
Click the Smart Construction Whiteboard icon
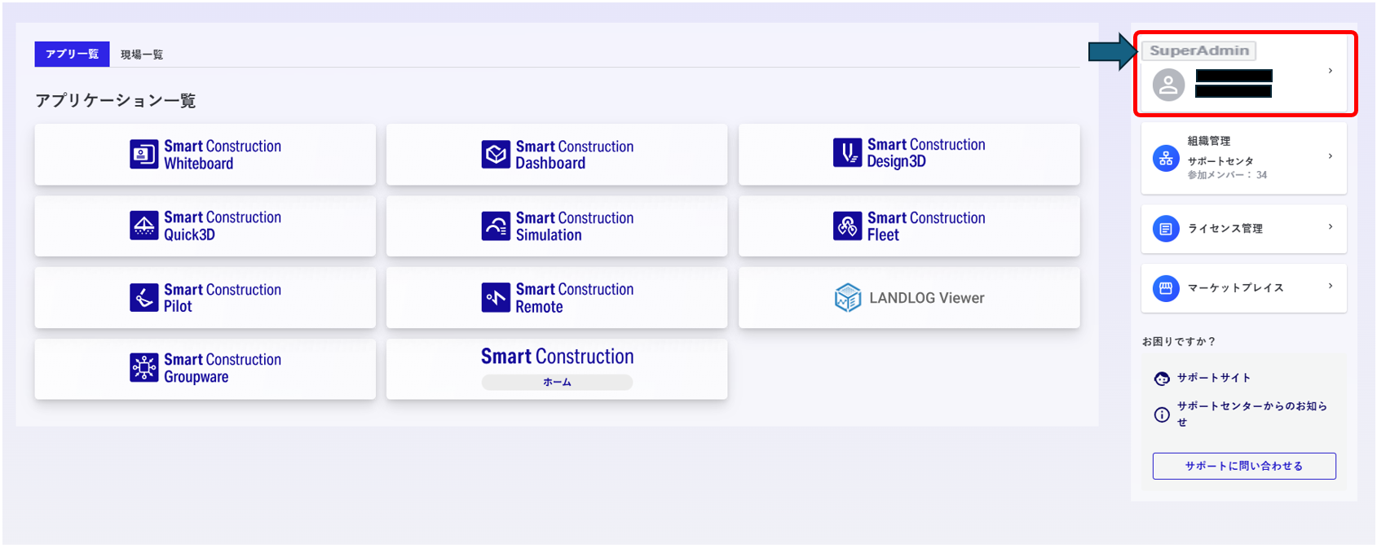144,154
